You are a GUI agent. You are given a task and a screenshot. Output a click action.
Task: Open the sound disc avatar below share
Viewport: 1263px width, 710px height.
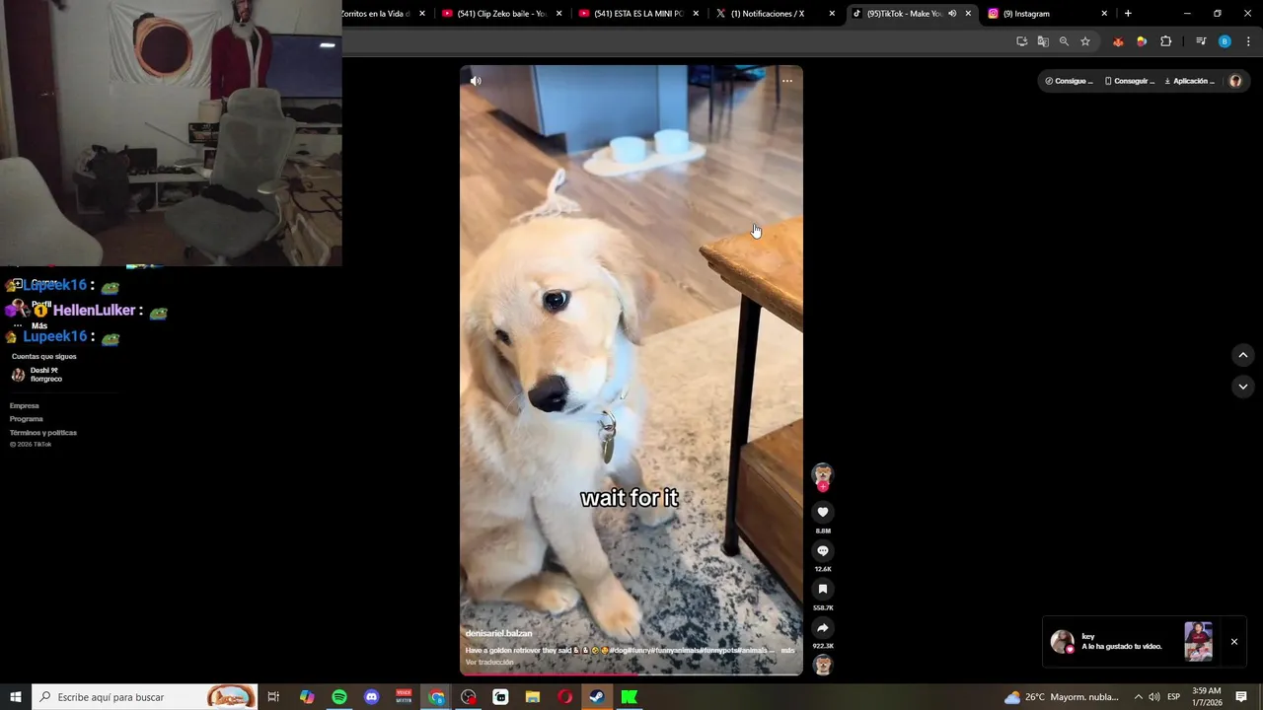[822, 666]
